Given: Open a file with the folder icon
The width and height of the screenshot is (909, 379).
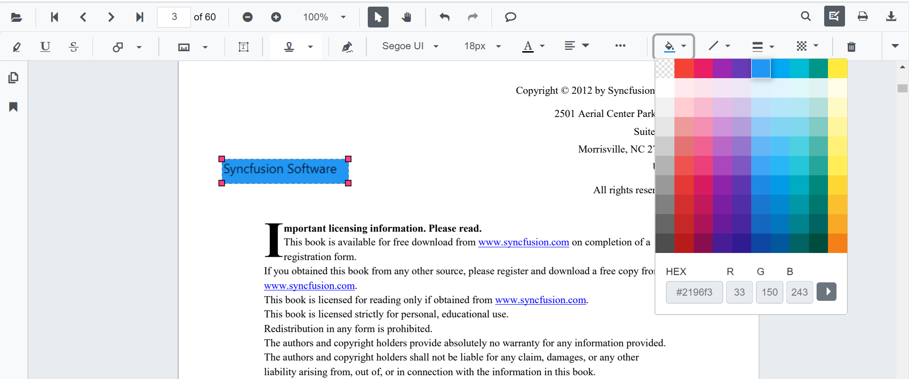Looking at the screenshot, I should [17, 17].
